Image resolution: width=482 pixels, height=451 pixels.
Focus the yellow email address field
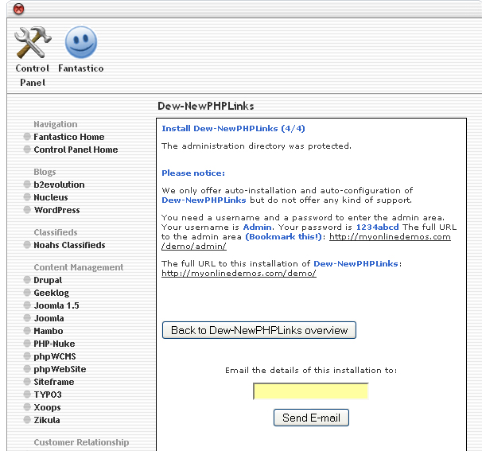tap(311, 391)
